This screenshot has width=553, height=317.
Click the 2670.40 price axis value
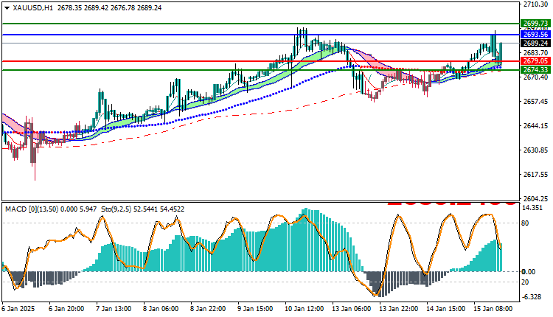535,77
